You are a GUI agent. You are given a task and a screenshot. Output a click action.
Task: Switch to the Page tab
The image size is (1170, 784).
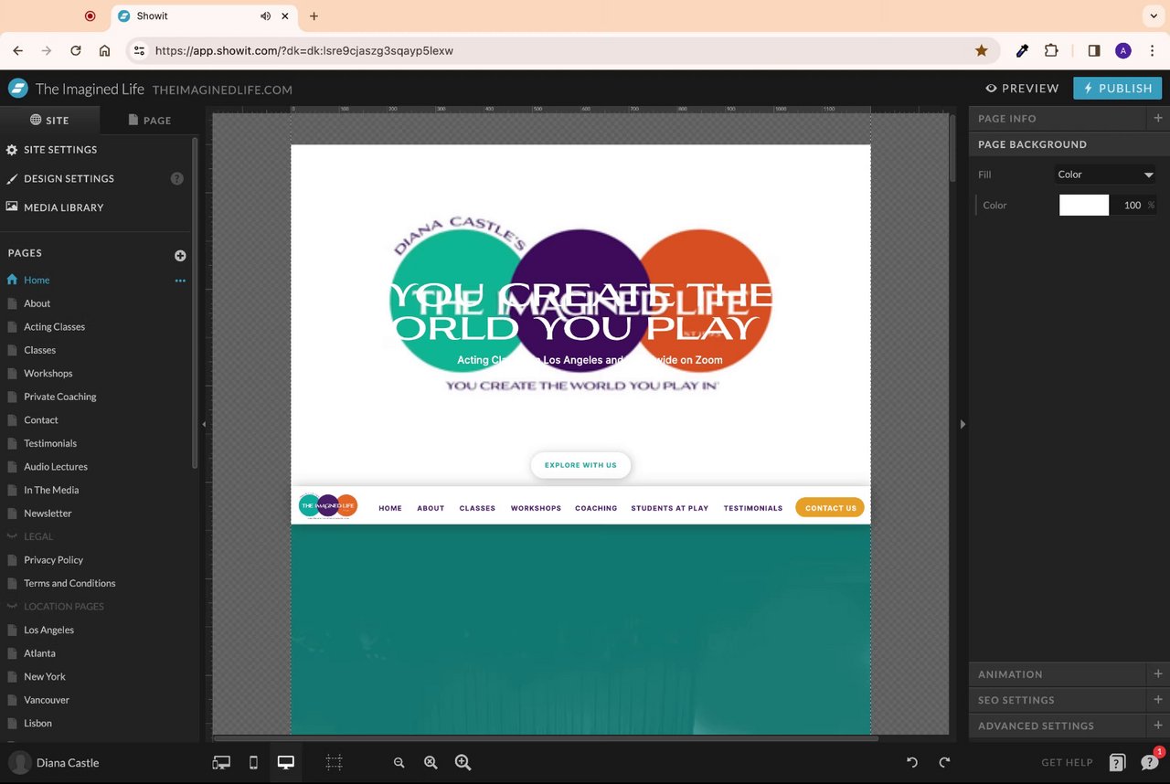click(x=149, y=120)
